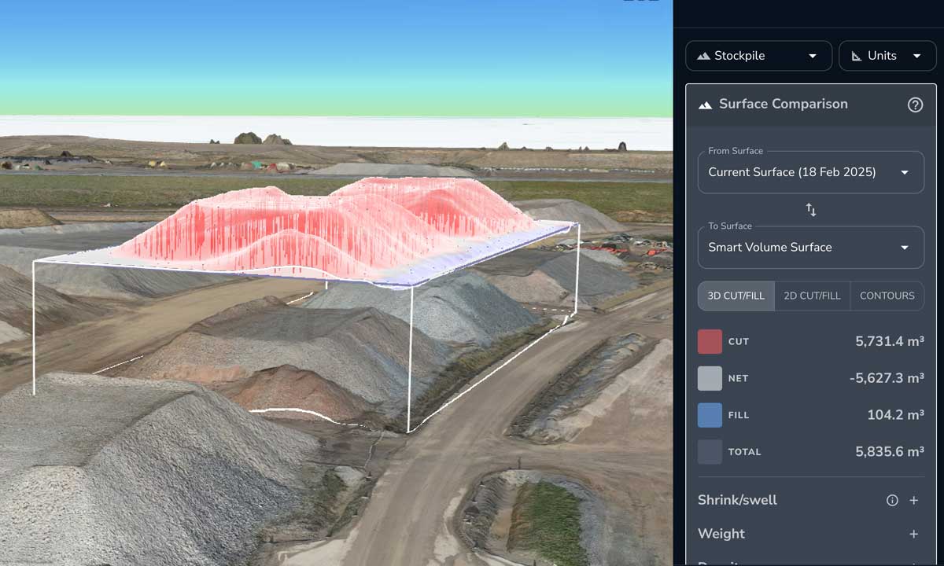
Task: Open the Units dropdown
Action: click(x=887, y=56)
